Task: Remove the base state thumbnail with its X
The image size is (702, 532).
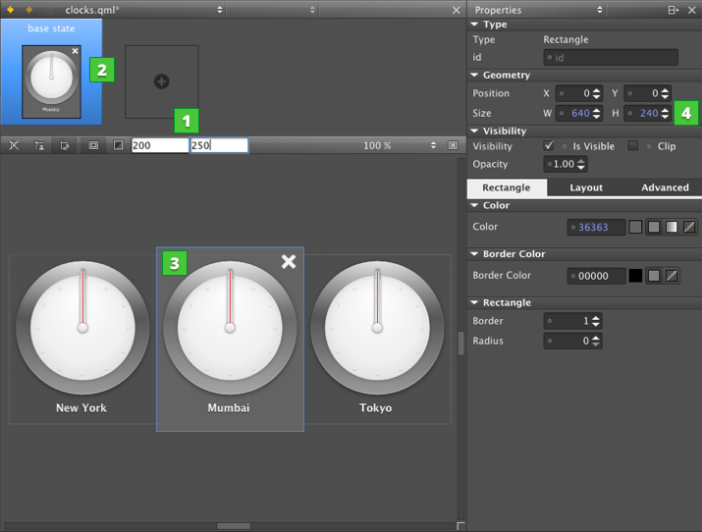Action: 76,51
